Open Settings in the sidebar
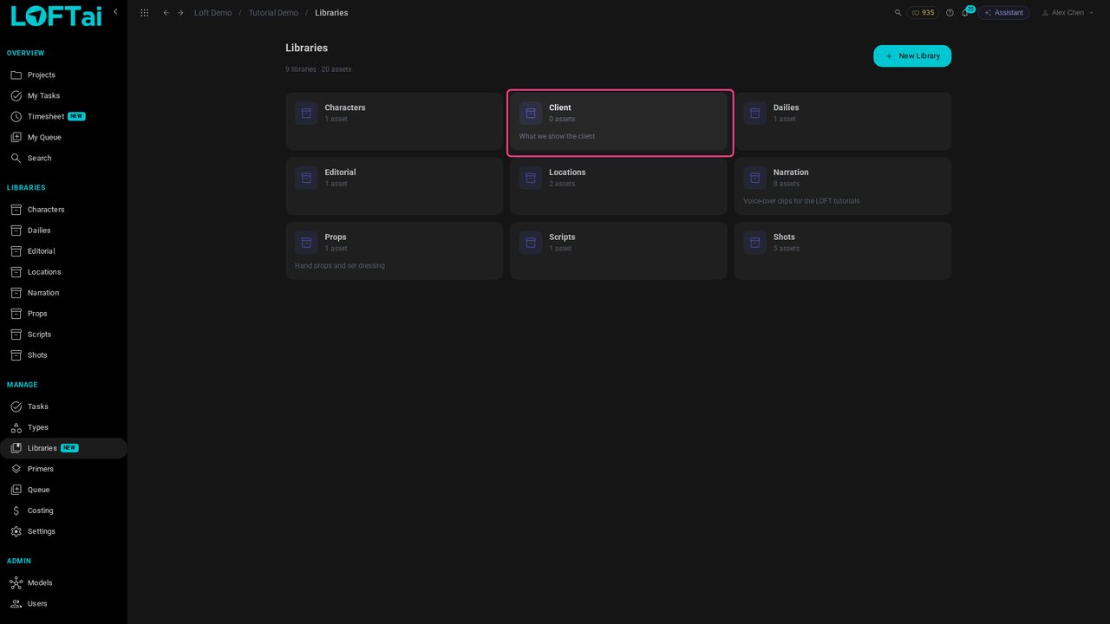The image size is (1110, 624). 63,531
